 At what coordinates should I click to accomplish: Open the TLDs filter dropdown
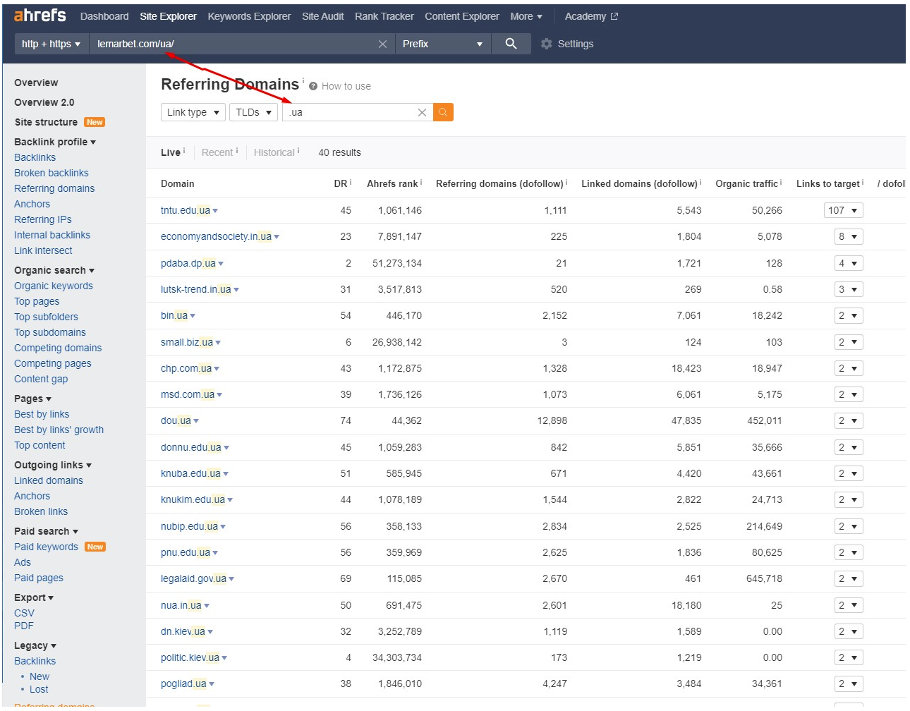(253, 111)
